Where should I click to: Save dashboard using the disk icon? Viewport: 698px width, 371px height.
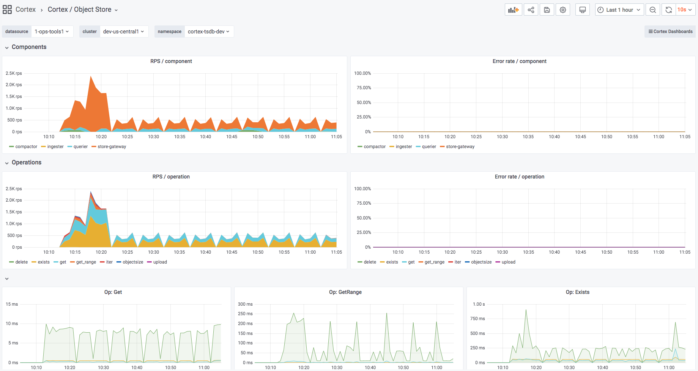point(547,10)
